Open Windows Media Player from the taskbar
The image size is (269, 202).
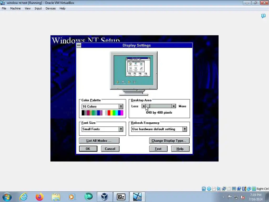(72, 197)
